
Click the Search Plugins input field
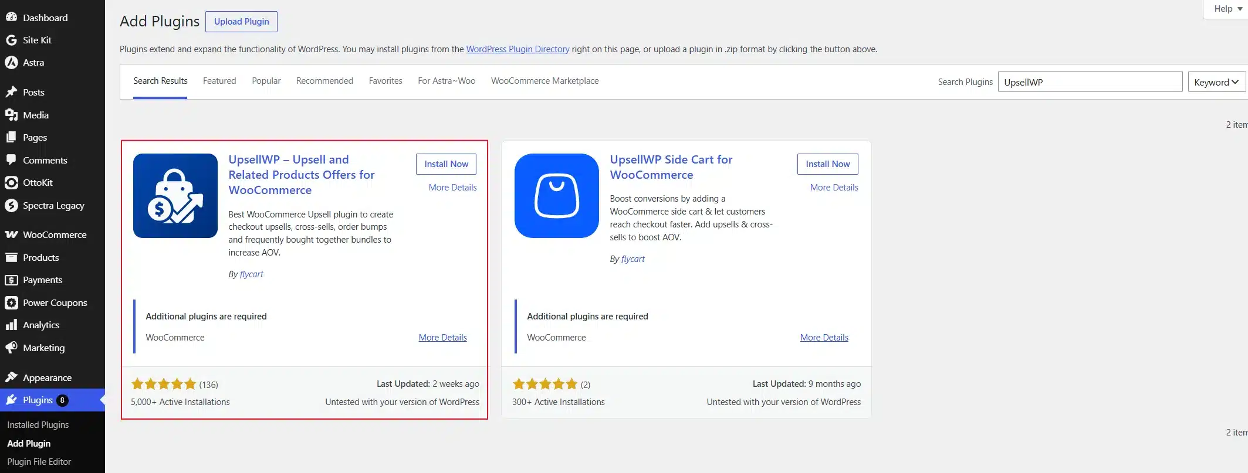tap(1090, 82)
